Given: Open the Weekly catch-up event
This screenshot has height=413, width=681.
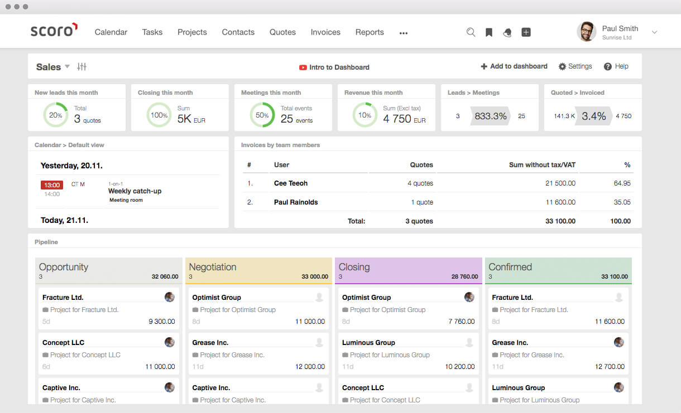Looking at the screenshot, I should (135, 191).
